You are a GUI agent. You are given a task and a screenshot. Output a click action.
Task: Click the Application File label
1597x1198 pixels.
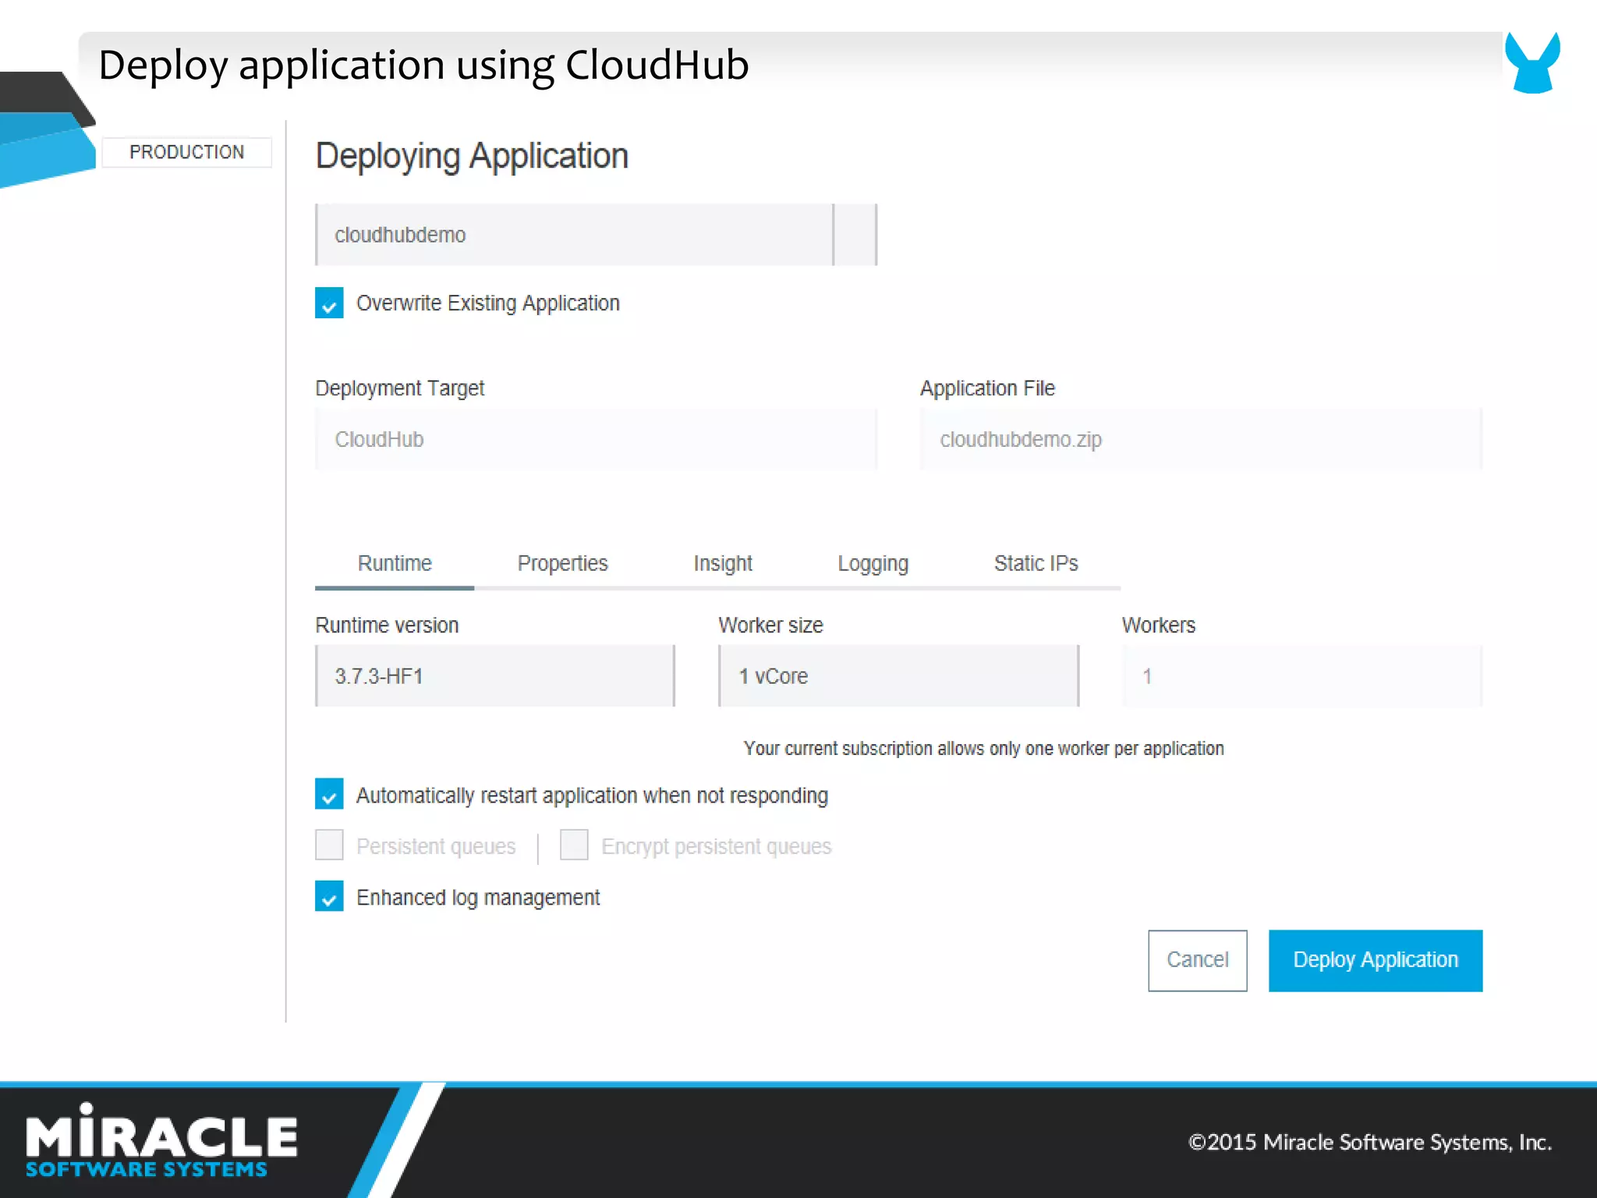pos(987,388)
